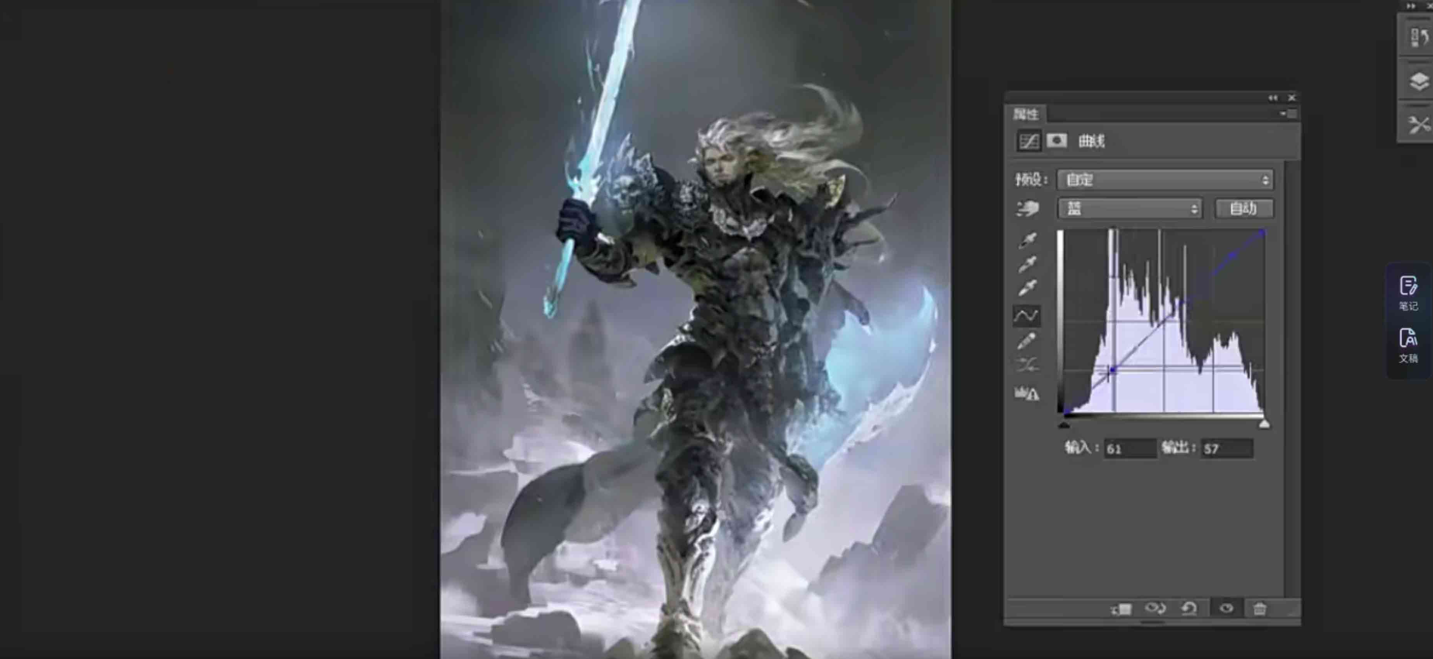Viewport: 1433px width, 659px height.
Task: Open the 文稿 transcript sidebar button
Action: click(x=1409, y=346)
